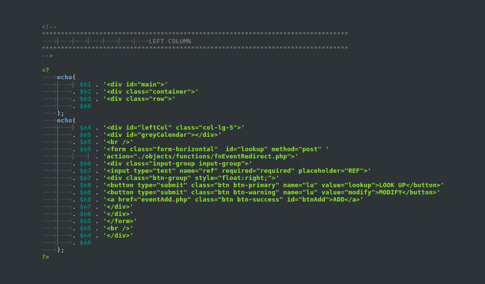Click the 'row' div string
The width and height of the screenshot is (485, 284).
(x=139, y=99)
